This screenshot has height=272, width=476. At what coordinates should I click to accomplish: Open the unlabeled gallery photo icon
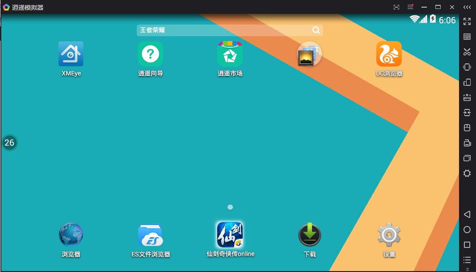point(309,54)
